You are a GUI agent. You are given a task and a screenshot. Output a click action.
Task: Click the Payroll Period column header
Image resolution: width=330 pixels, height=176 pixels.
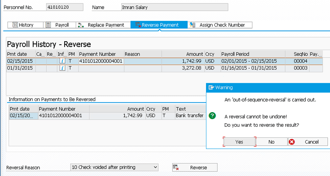[x=253, y=54]
